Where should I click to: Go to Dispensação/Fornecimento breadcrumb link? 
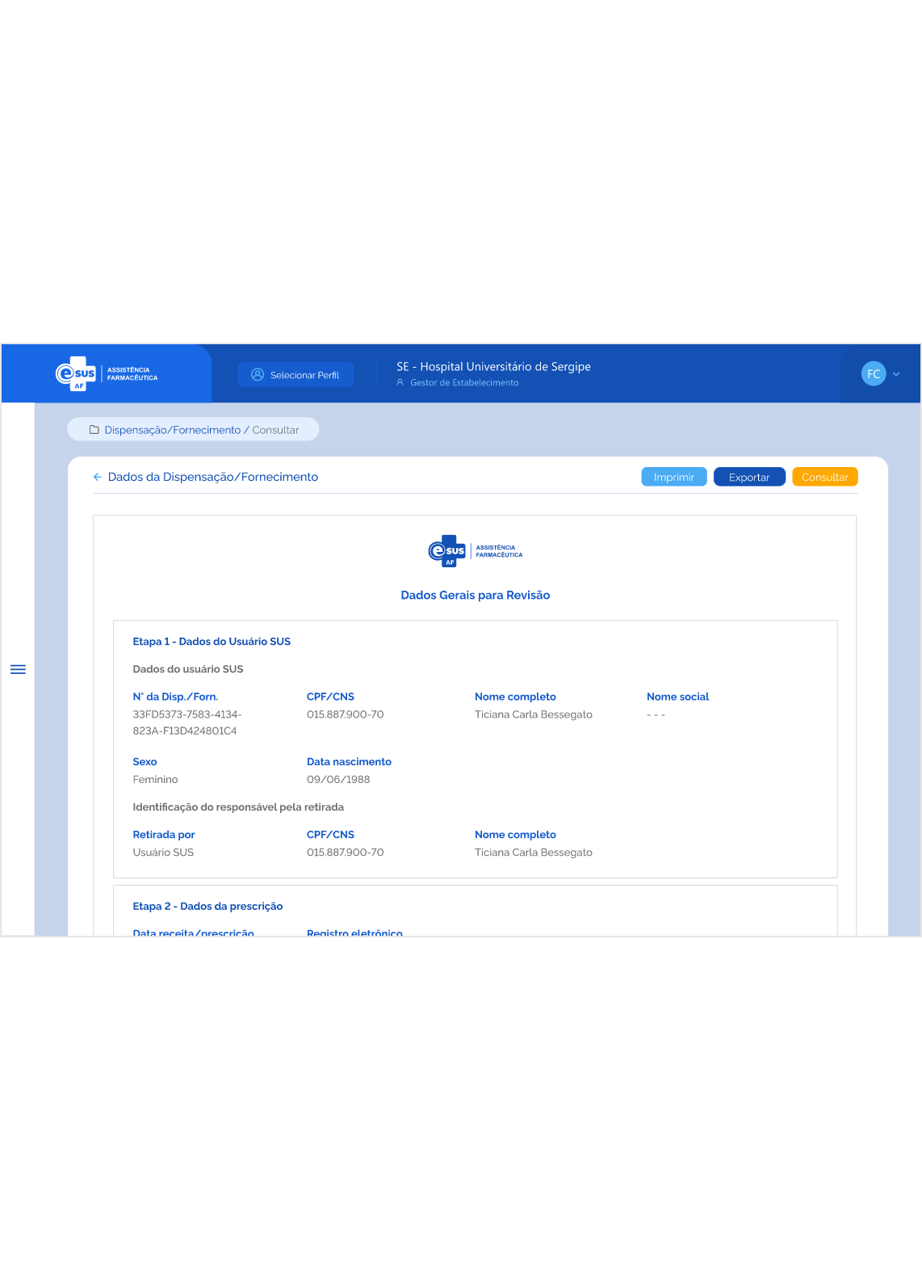click(x=172, y=430)
